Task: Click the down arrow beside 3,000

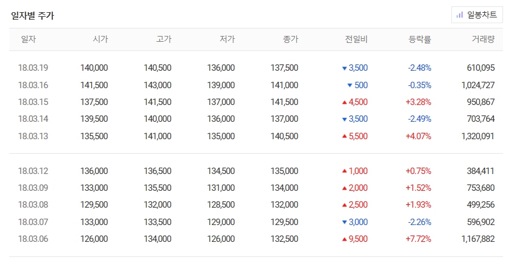Action: point(344,223)
